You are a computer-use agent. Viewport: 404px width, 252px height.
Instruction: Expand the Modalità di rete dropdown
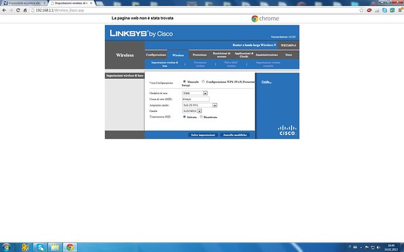pyautogui.click(x=206, y=93)
